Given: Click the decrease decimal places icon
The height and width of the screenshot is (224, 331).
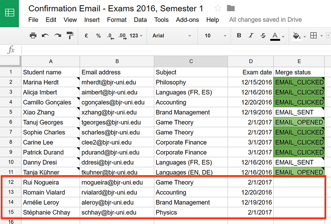Looking at the screenshot, I should tap(111, 36).
